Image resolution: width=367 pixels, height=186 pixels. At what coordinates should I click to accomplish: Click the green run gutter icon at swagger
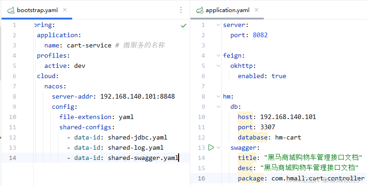[211, 147]
